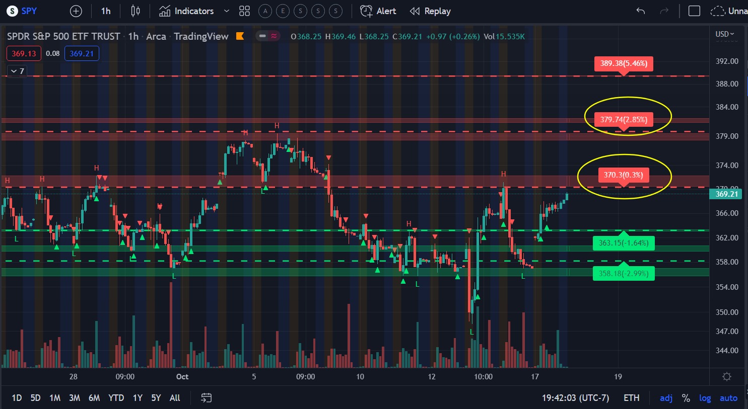Select the 5Y date range
The image size is (748, 409).
tap(156, 398)
